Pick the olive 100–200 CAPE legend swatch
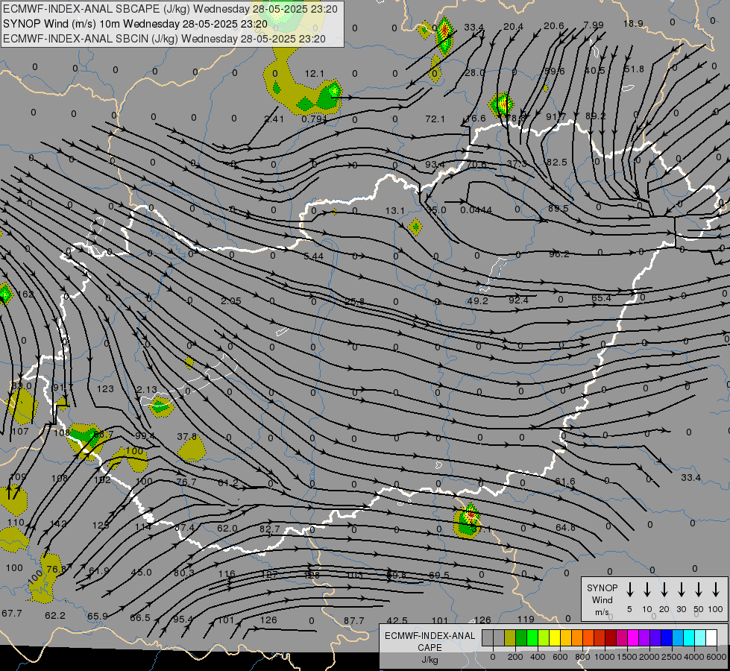730x671 pixels. [x=510, y=637]
